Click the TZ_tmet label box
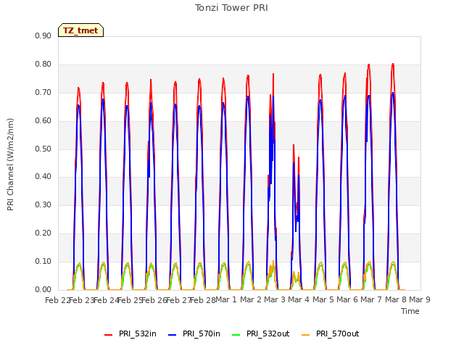The height and width of the screenshot is (348, 464). point(80,30)
